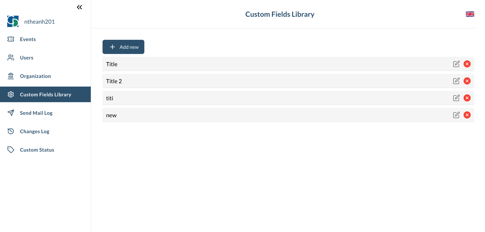The image size is (485, 232).
Task: Open the Organization section
Action: [35, 76]
